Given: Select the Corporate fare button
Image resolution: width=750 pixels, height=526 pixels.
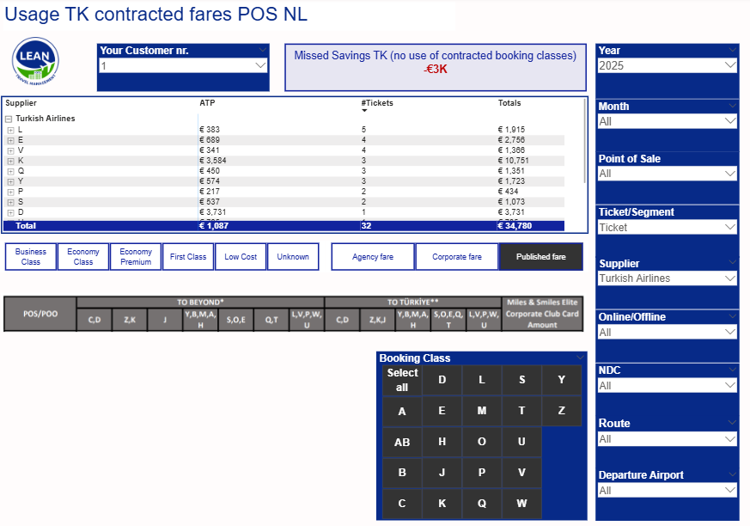Looking at the screenshot, I should point(457,256).
